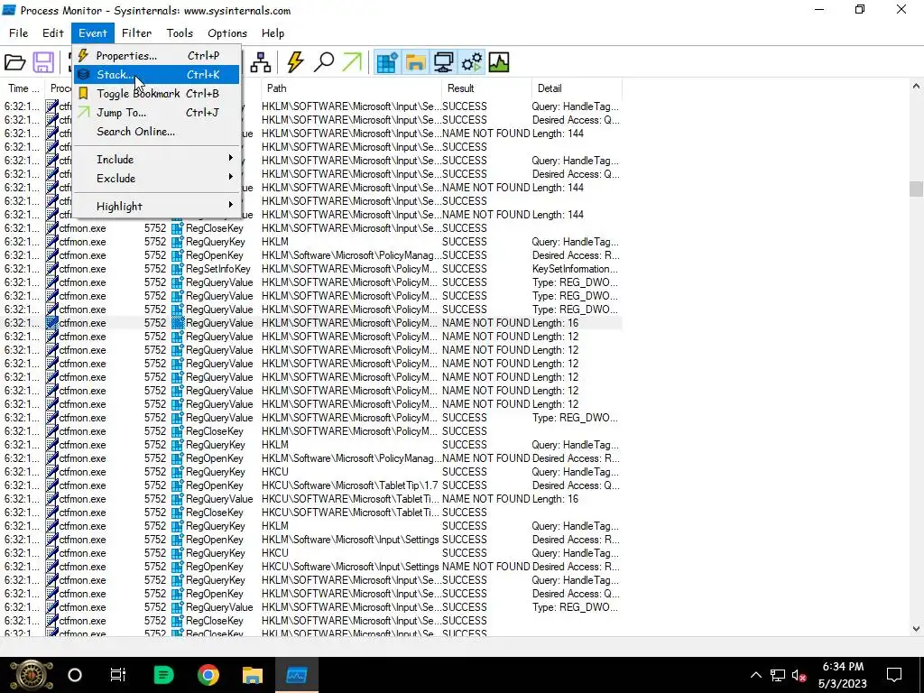Screen dimensions: 924x693
Task: Select Toggle Bookmark menu entry
Action: pos(157,93)
